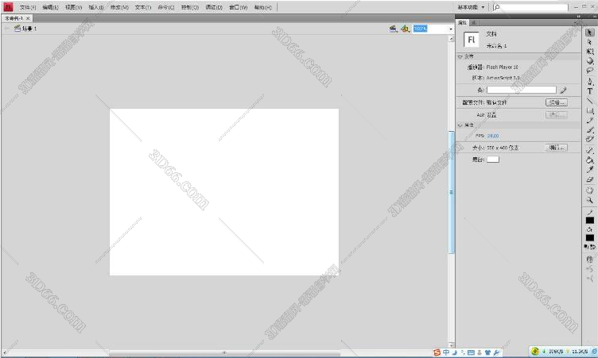598x358 pixels.
Task: Click the vertical stage scrollbar
Action: point(452,192)
